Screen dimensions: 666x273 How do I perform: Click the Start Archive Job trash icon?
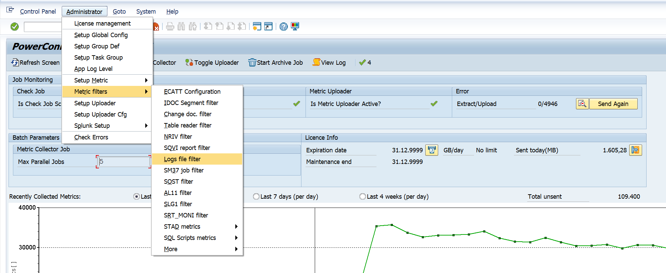pyautogui.click(x=252, y=63)
